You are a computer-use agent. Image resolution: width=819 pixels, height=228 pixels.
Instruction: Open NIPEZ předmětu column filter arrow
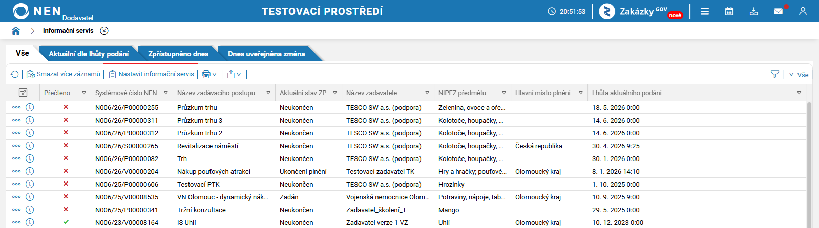coord(504,93)
